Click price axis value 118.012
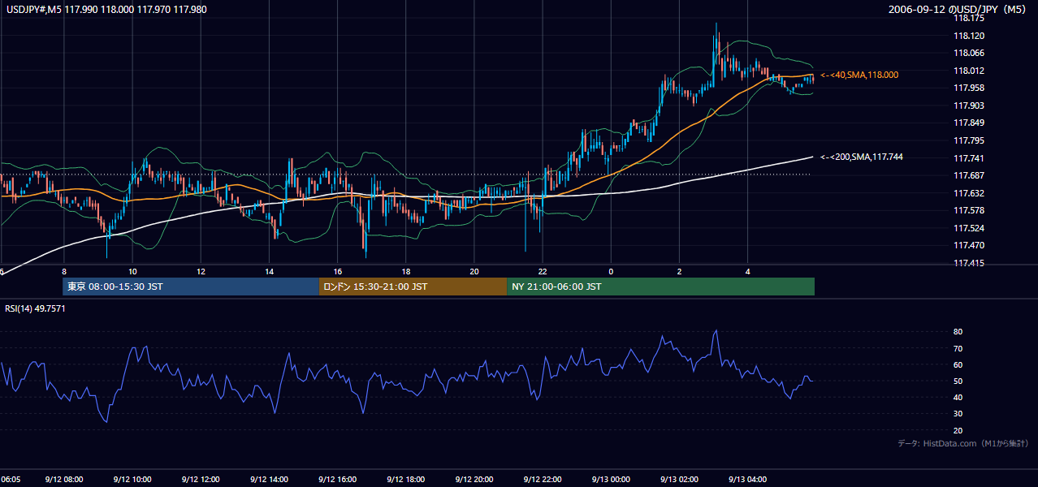Screen dimensions: 1038x487 pos(967,71)
